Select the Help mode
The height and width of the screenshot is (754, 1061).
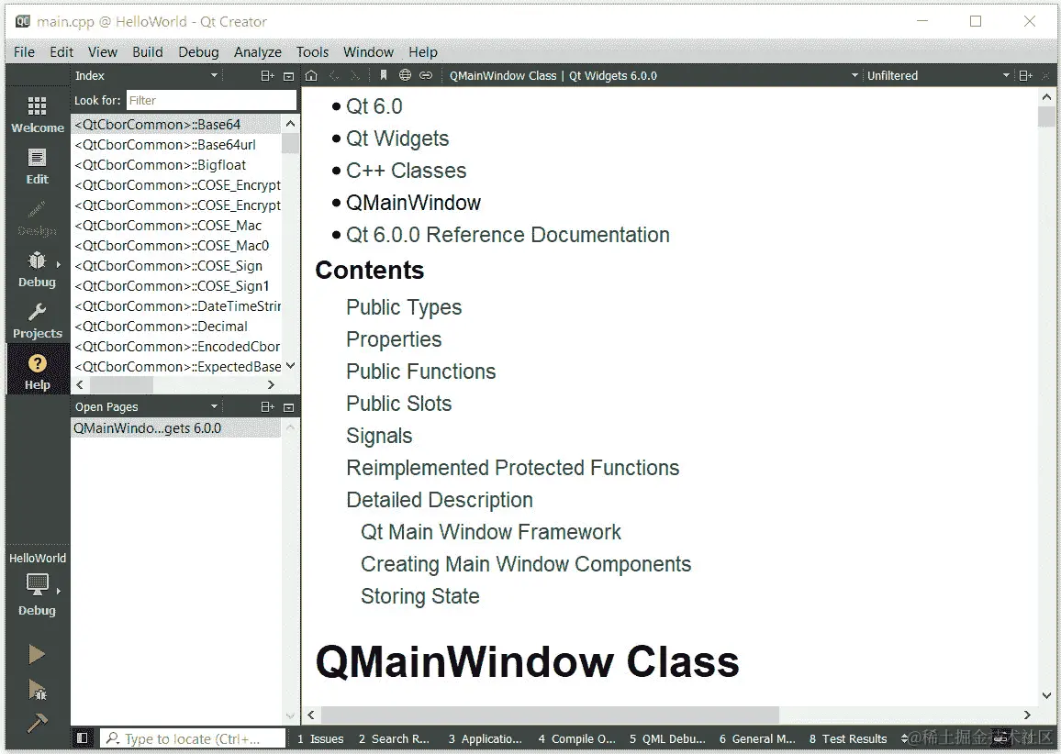tap(38, 371)
